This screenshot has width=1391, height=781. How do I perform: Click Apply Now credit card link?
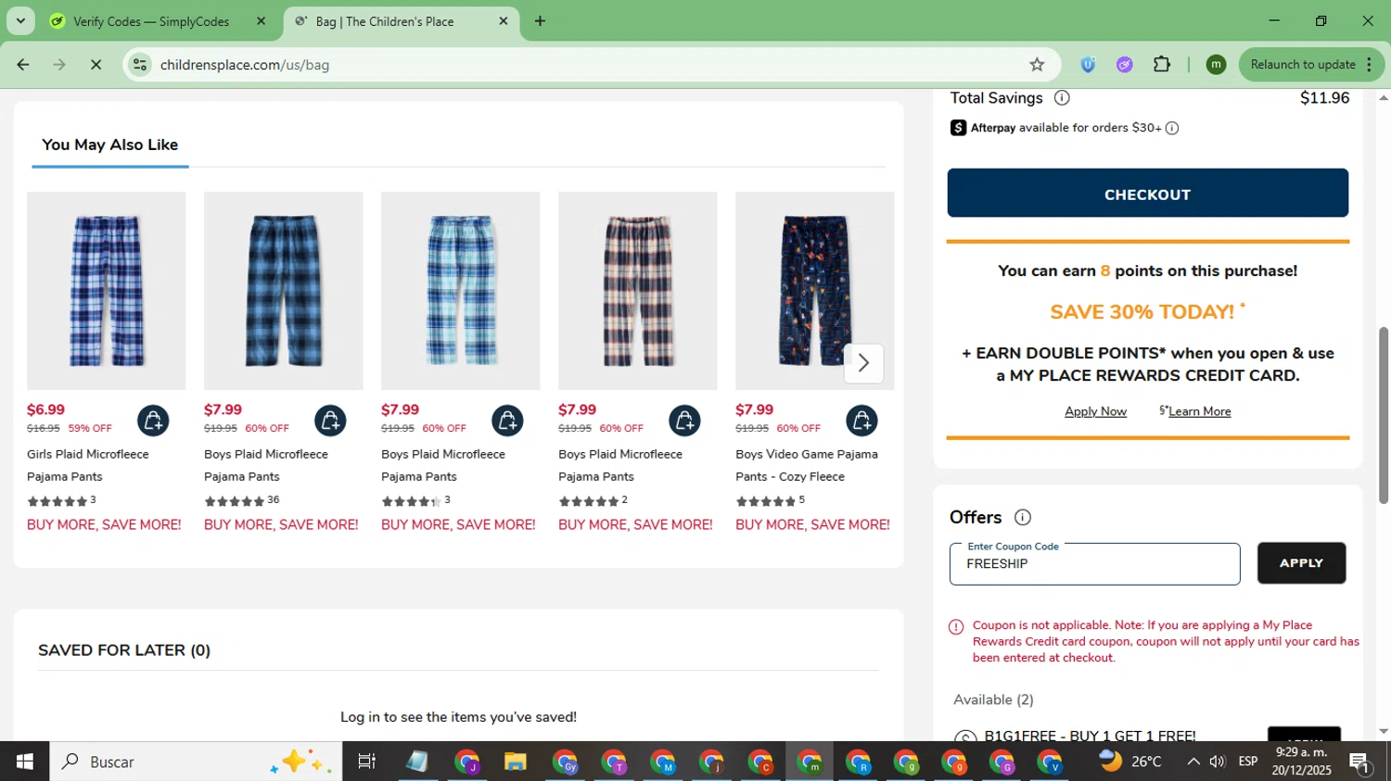click(1095, 411)
